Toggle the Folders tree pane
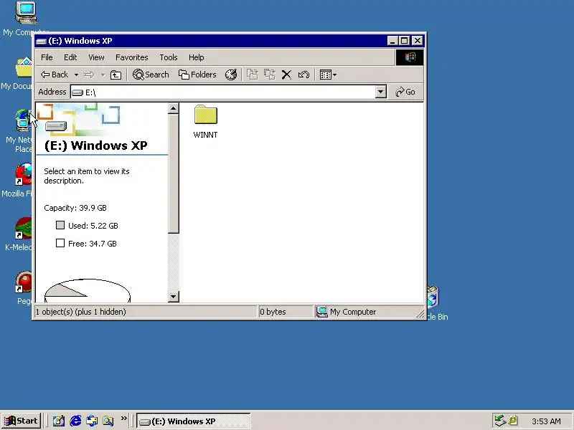This screenshot has width=574, height=430. (198, 75)
